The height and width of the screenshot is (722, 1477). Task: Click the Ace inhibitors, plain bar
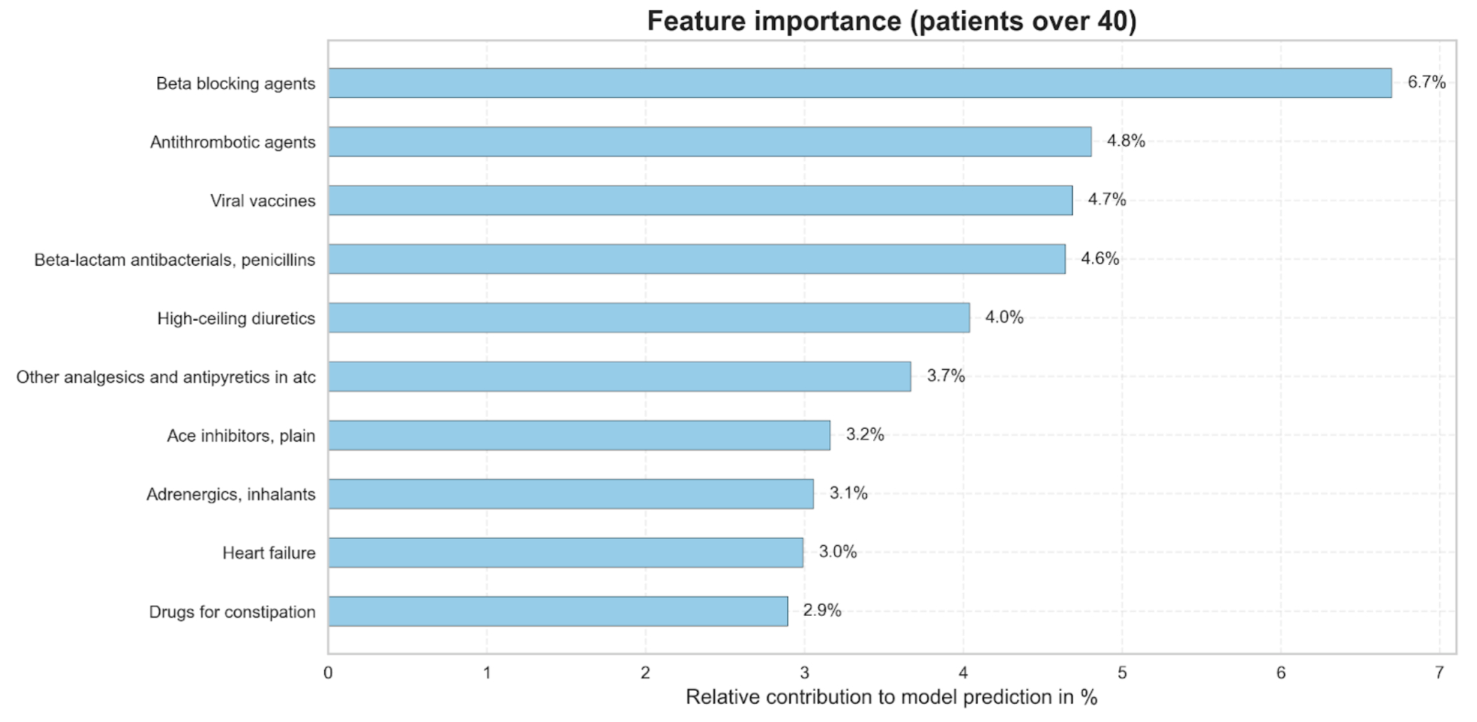(x=579, y=435)
